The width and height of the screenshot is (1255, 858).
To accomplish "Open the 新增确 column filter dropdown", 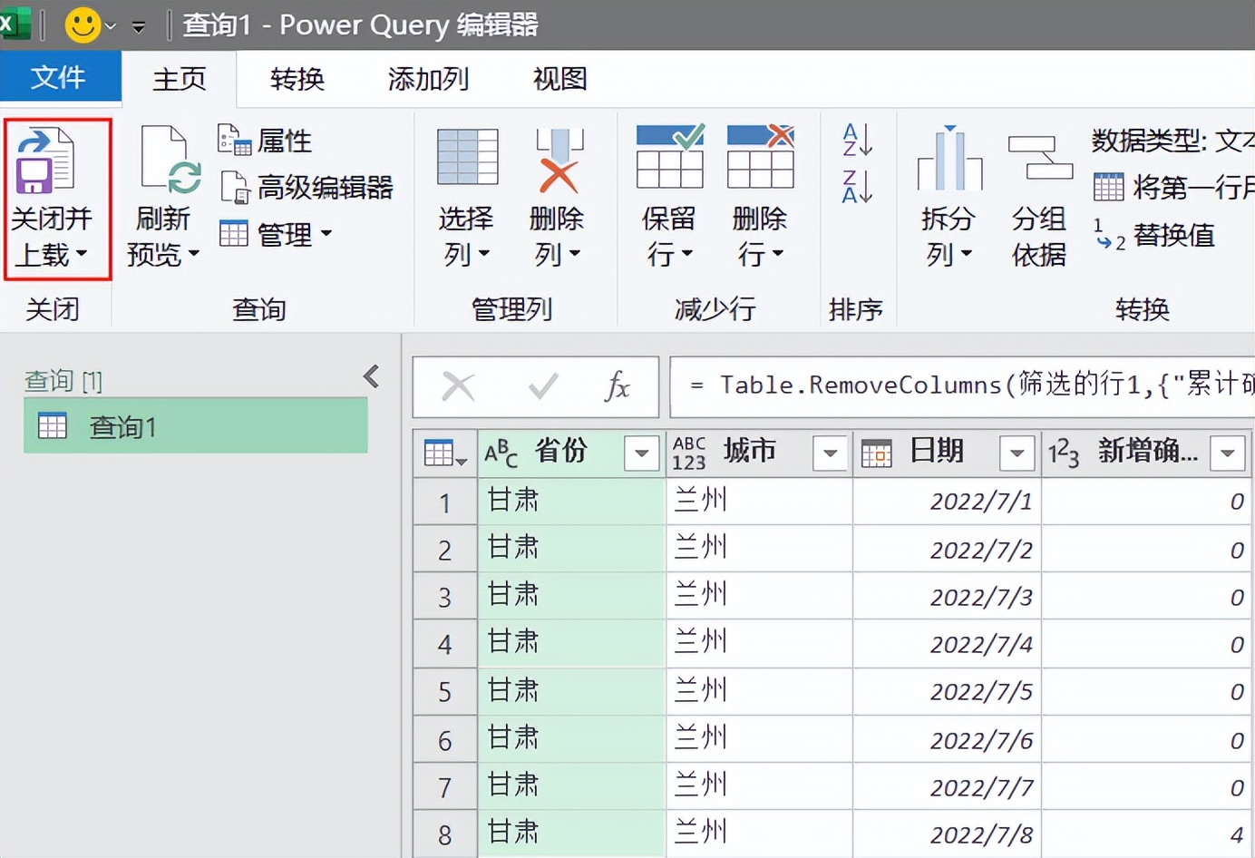I will (1228, 453).
